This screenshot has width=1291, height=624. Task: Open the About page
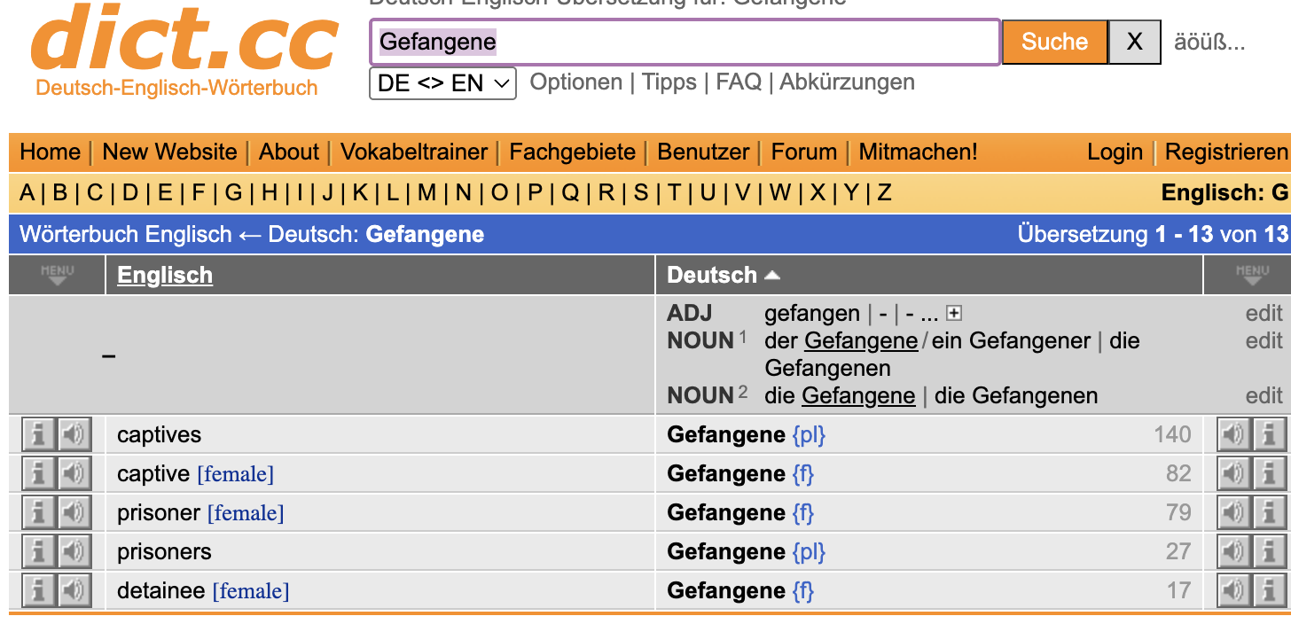(x=288, y=152)
